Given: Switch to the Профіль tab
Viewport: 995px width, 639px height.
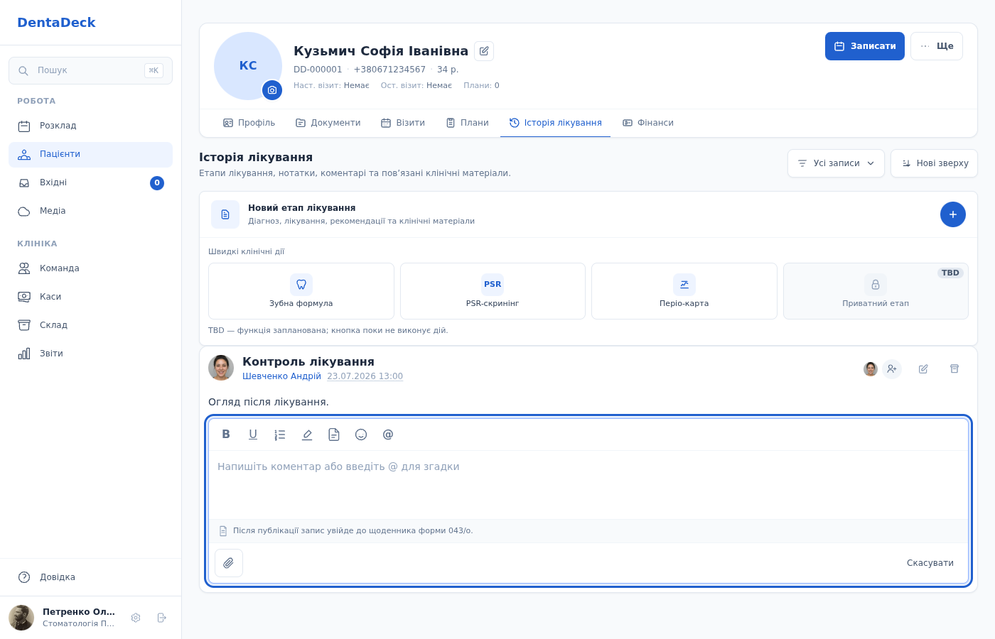Looking at the screenshot, I should tap(249, 123).
